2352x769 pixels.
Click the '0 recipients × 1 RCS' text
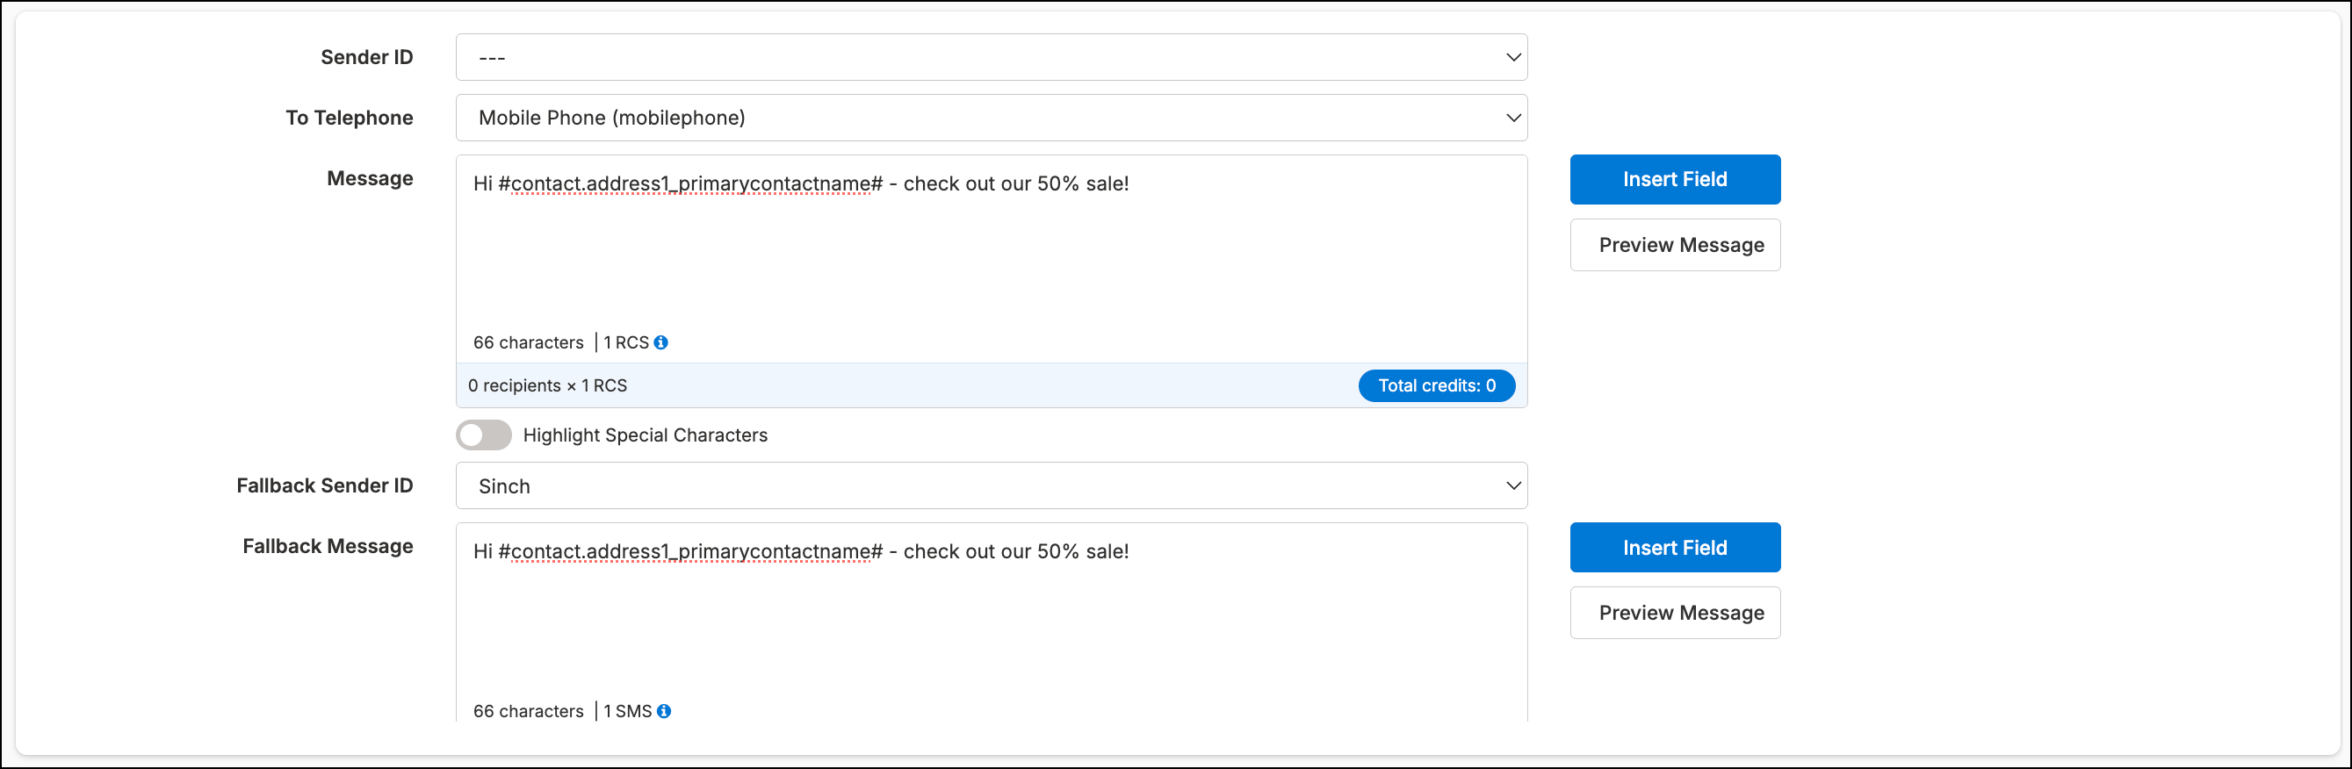[547, 386]
